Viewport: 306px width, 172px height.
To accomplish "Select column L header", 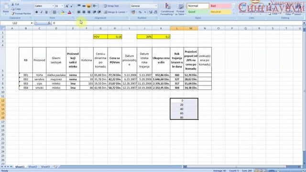I will 177,29.
